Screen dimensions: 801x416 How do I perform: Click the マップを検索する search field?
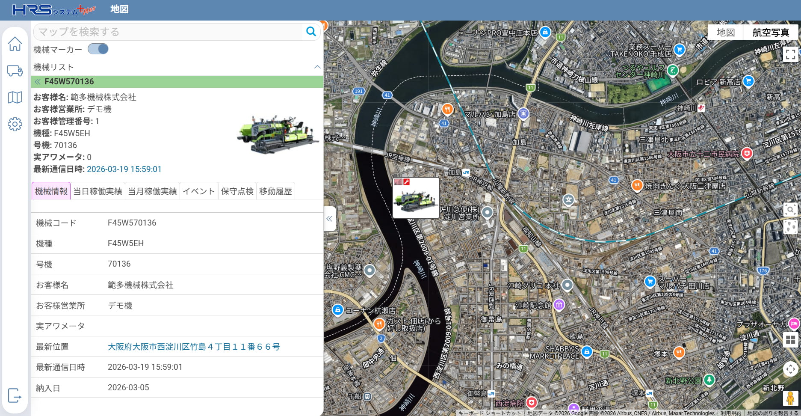pyautogui.click(x=168, y=32)
